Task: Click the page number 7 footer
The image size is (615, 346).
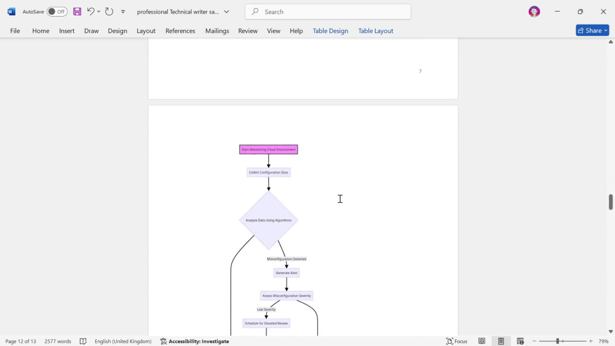Action: click(x=420, y=71)
